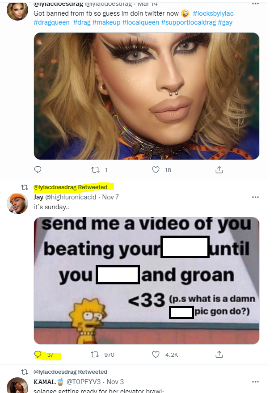Open more options menu on Jay's tweet

255,197
